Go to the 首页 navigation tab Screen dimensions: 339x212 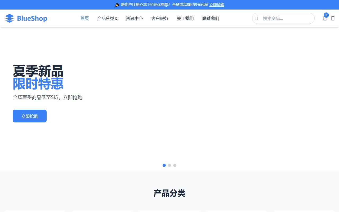84,18
